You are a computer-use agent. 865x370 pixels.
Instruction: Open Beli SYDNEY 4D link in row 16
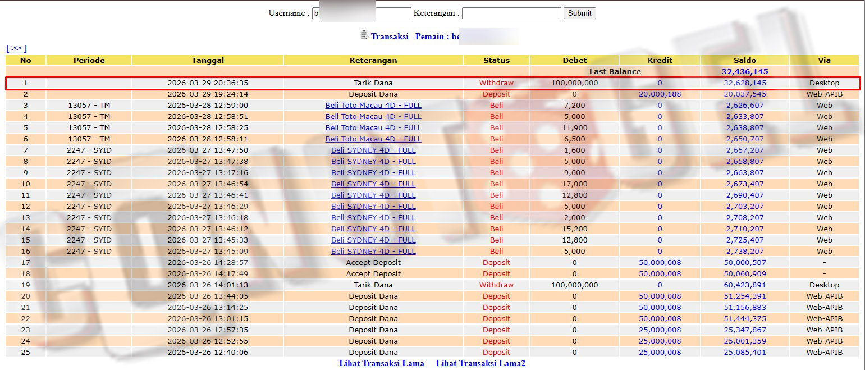point(373,251)
